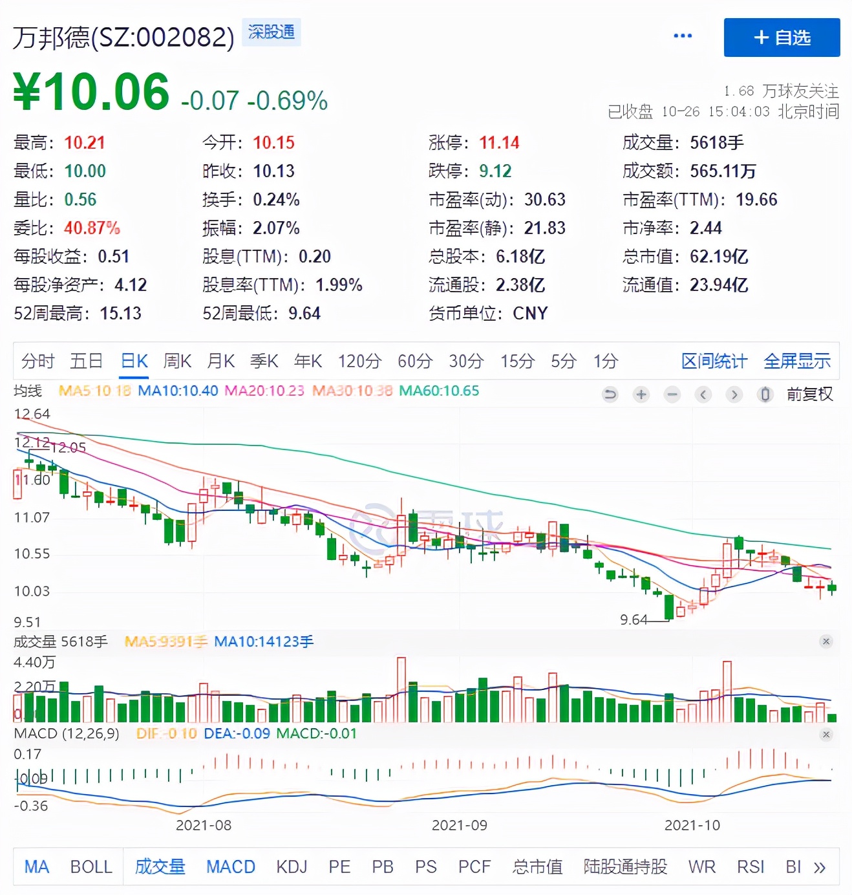Switch to 30分 interval tab

466,361
